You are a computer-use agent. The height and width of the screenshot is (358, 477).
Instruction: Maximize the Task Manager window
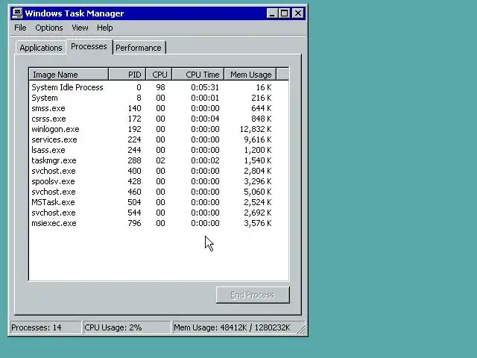click(x=285, y=13)
